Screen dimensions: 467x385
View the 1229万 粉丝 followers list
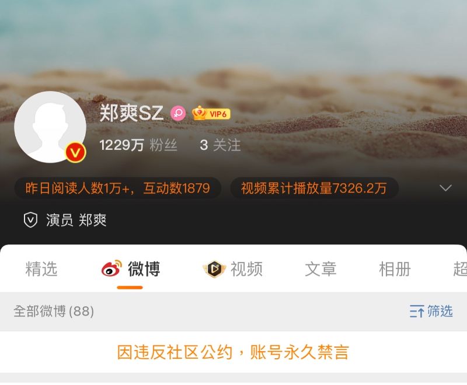click(x=138, y=145)
